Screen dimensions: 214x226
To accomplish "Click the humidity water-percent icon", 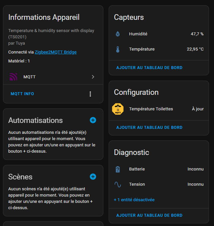I will pyautogui.click(x=118, y=34).
